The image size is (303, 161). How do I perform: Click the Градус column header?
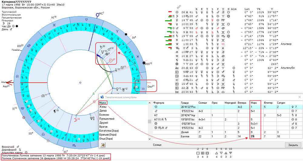[x=189, y=103]
